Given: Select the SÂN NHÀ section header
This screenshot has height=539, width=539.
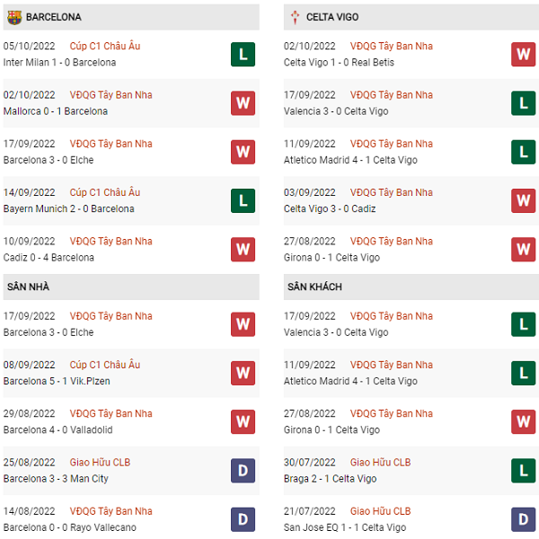Looking at the screenshot, I should [131, 287].
